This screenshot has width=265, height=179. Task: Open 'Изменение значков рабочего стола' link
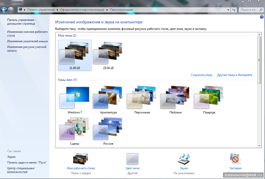pos(27,34)
